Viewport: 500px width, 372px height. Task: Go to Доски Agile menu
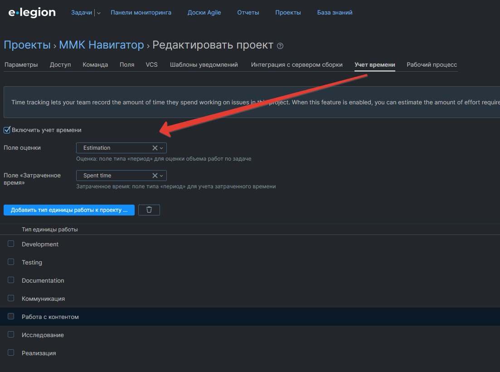pos(204,13)
